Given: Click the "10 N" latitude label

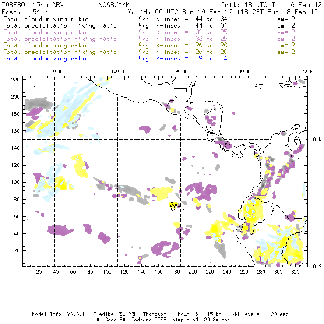Looking at the screenshot, I should click(x=316, y=140).
